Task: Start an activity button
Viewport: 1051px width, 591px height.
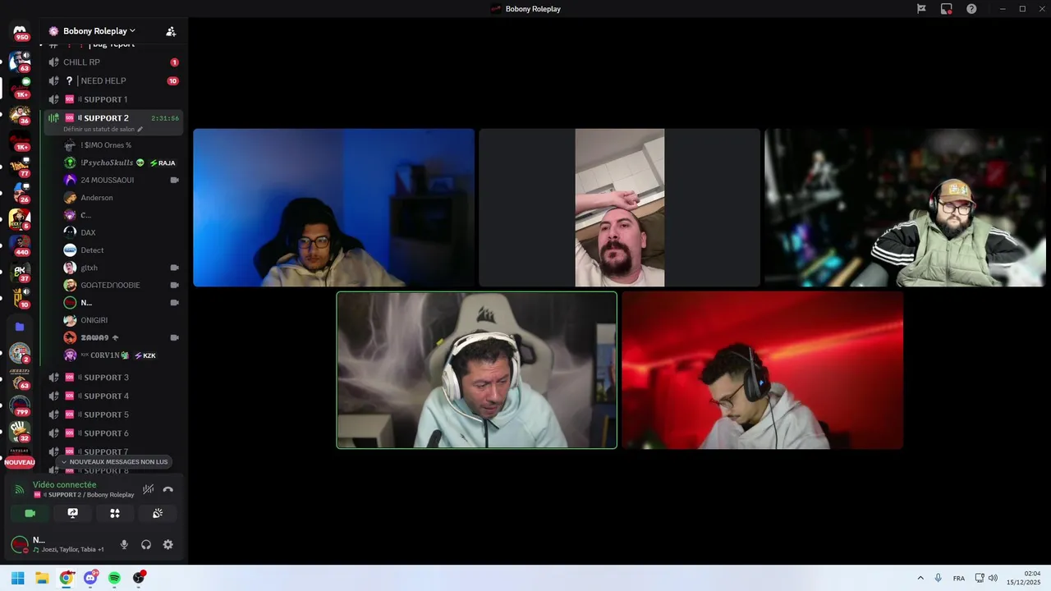Action: (115, 513)
